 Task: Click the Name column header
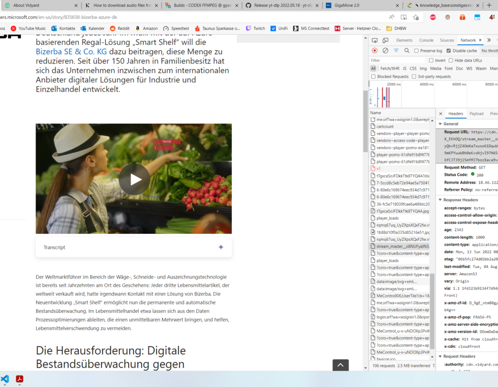402,113
